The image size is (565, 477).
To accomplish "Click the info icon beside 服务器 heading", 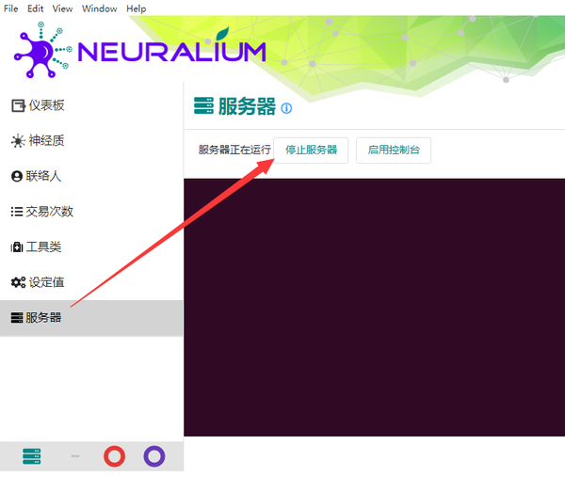I will point(286,108).
